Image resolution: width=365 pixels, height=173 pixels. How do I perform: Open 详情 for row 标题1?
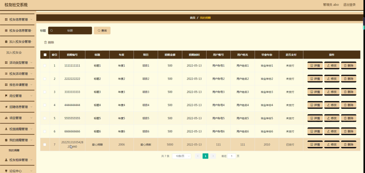click(315, 66)
